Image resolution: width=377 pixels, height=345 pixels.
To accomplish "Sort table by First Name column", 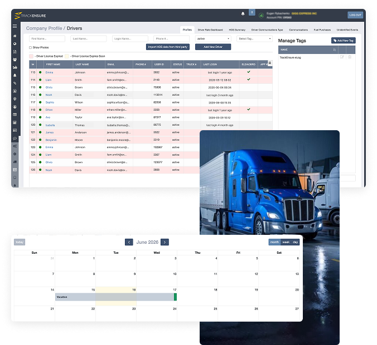I will [59, 65].
